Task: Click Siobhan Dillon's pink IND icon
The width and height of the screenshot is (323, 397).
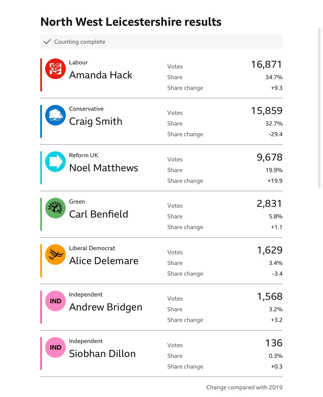Action: [x=55, y=347]
